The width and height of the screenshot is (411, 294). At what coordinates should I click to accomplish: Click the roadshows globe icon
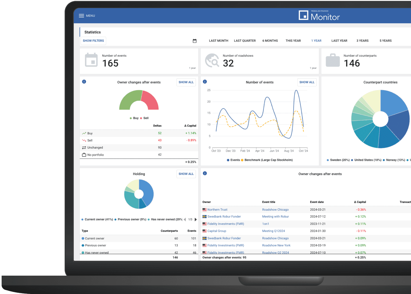[x=212, y=60]
